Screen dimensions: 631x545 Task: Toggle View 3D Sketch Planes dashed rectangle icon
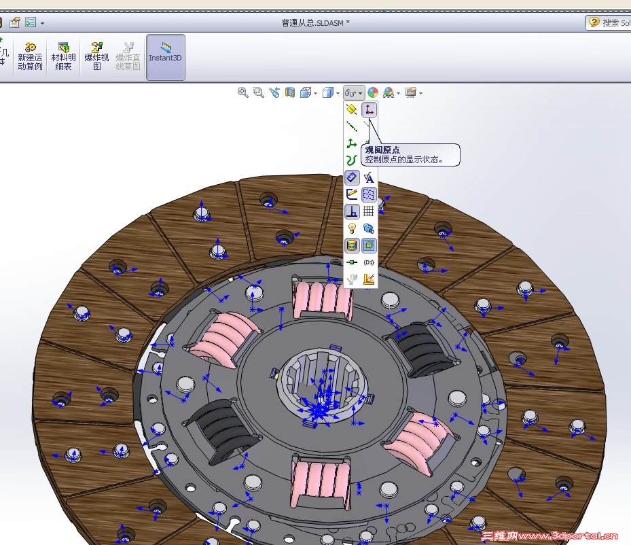(x=369, y=194)
